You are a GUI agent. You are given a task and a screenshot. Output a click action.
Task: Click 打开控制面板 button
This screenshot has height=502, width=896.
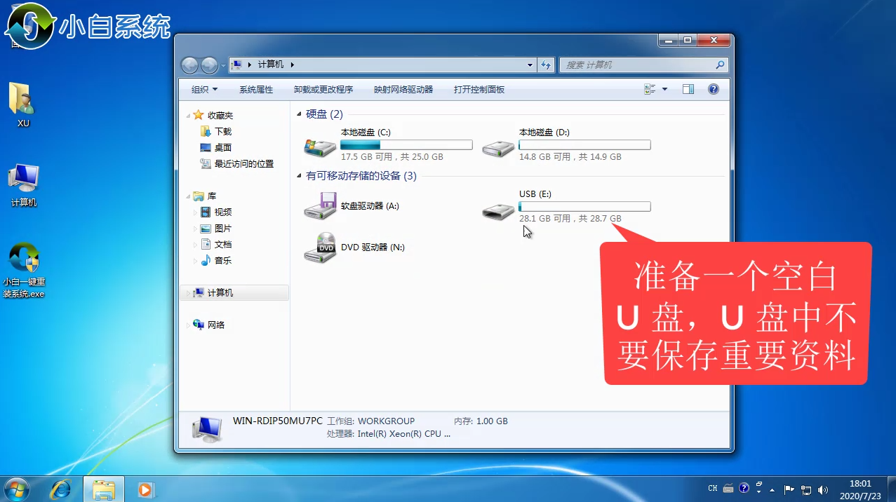(479, 90)
